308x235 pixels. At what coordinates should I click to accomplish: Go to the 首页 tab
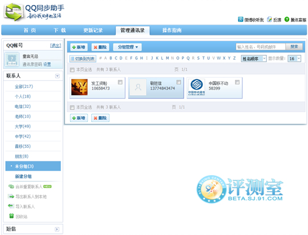(30, 30)
